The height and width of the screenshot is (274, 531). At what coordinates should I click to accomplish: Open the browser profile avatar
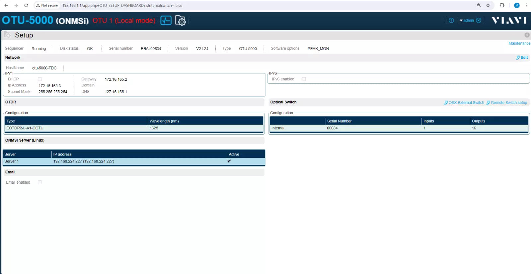point(517,5)
